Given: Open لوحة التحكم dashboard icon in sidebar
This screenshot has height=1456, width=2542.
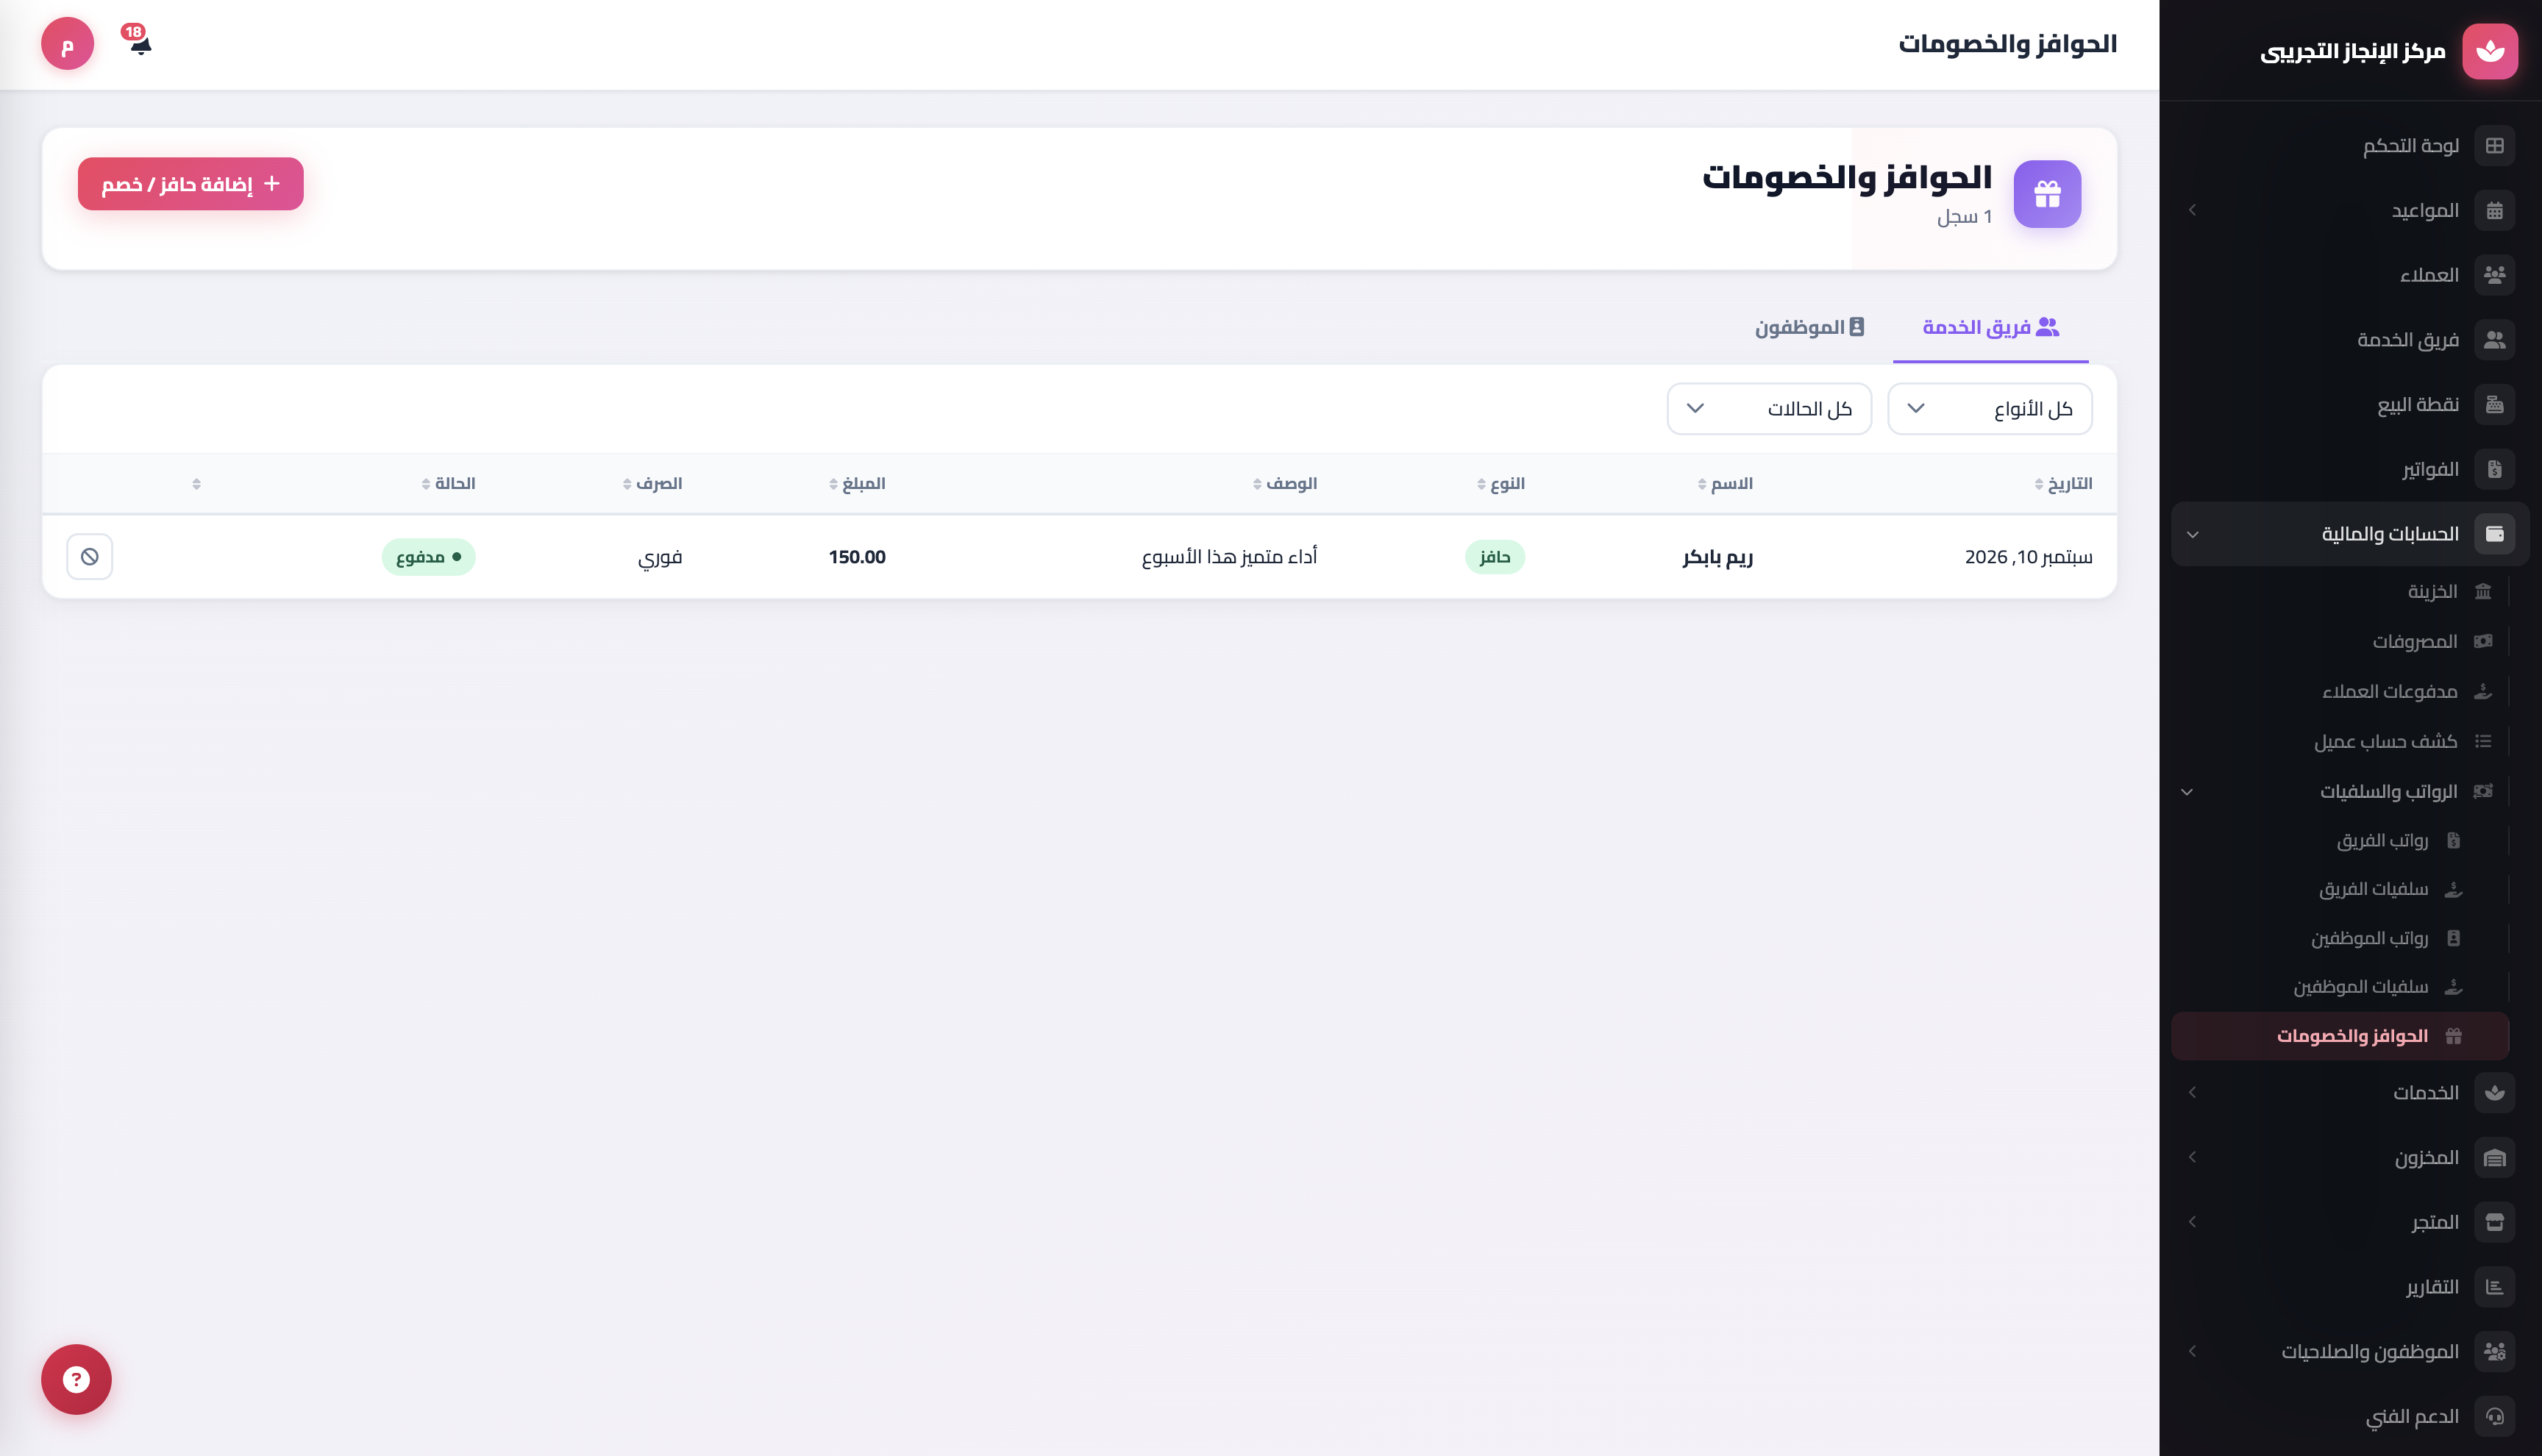Looking at the screenshot, I should pos(2494,146).
